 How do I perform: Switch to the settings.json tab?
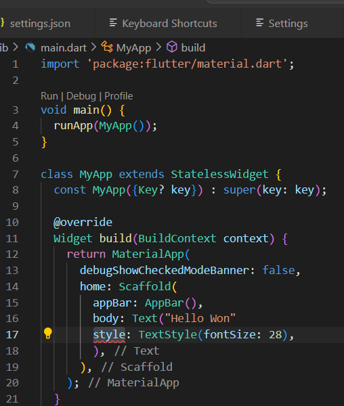[x=40, y=24]
